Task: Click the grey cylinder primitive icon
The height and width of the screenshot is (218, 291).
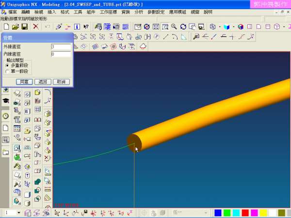Action: coord(27,203)
